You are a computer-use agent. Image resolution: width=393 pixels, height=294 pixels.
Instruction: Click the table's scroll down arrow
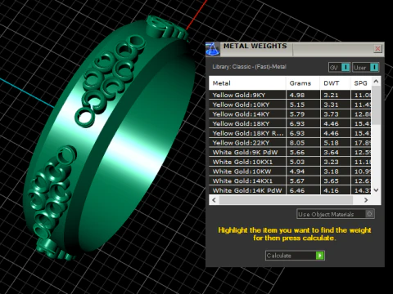[376, 190]
